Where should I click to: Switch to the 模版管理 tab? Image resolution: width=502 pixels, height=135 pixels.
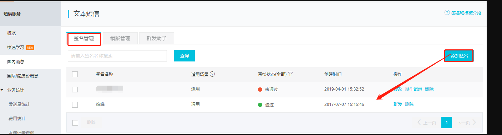click(x=120, y=39)
